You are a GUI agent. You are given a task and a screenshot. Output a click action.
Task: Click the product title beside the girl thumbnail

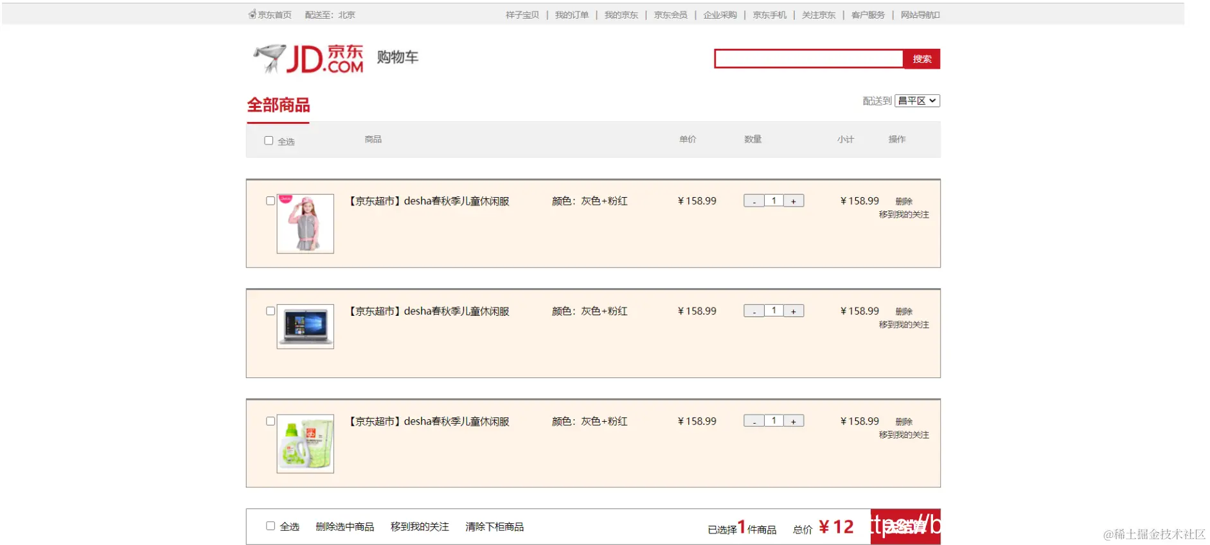(x=429, y=201)
